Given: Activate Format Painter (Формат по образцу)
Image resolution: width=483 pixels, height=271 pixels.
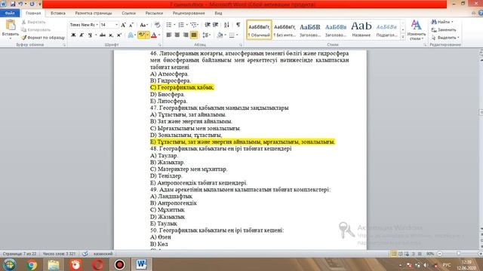Looking at the screenshot, I should click(x=43, y=38).
